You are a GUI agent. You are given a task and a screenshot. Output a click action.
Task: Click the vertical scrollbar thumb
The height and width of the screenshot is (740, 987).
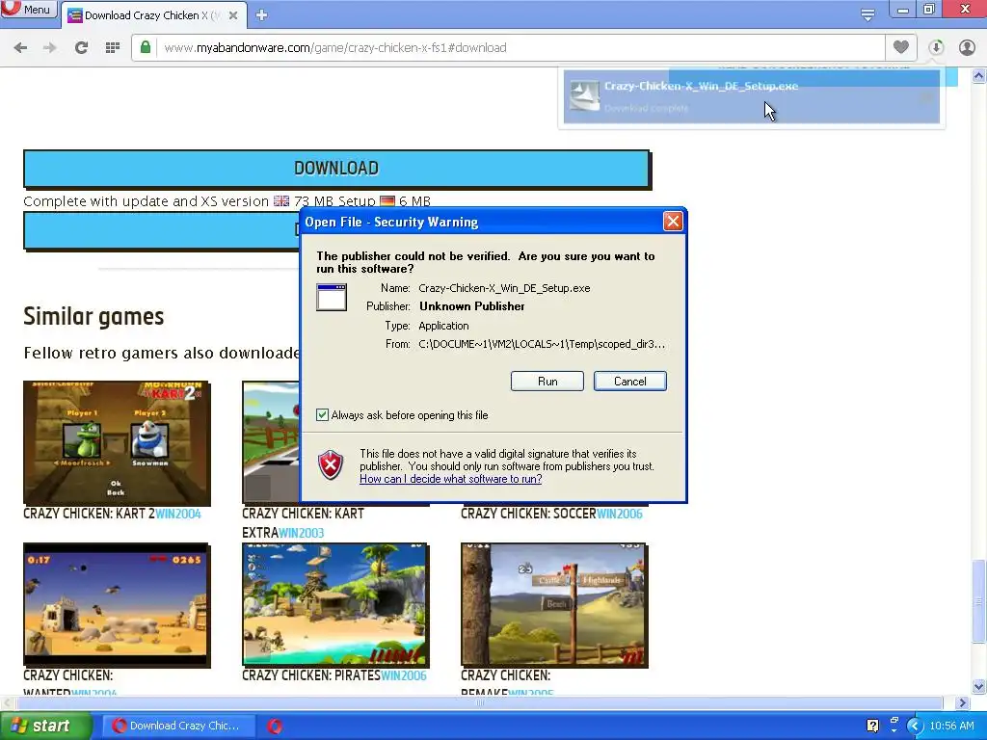click(979, 601)
